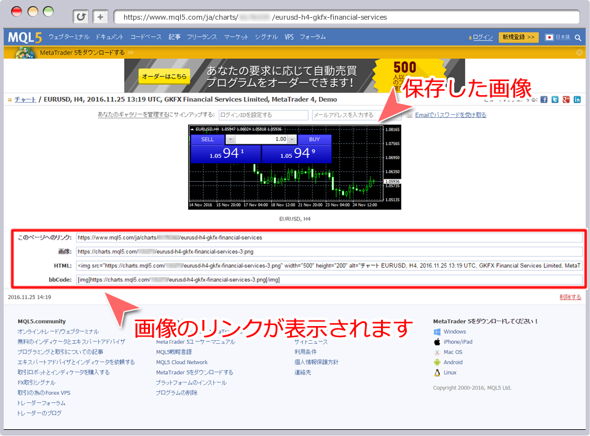
Task: Share chart on LinkedIn
Action: (x=577, y=99)
